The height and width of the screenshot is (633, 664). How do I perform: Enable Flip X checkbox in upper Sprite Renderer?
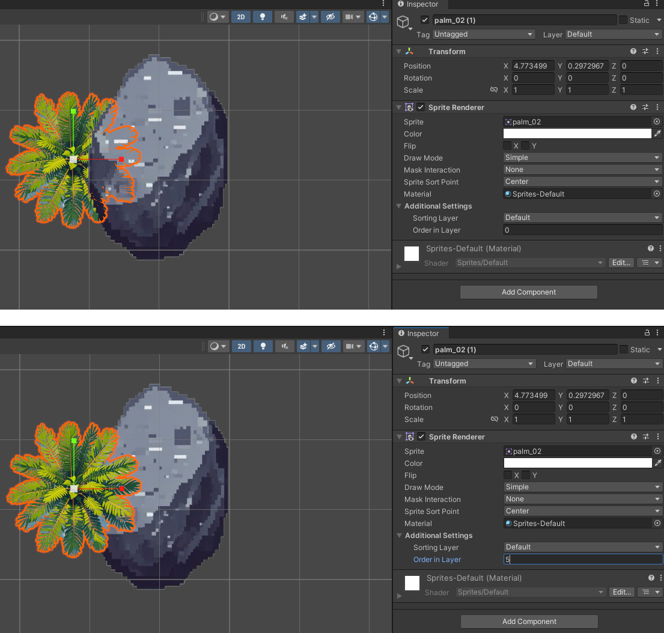tap(508, 146)
